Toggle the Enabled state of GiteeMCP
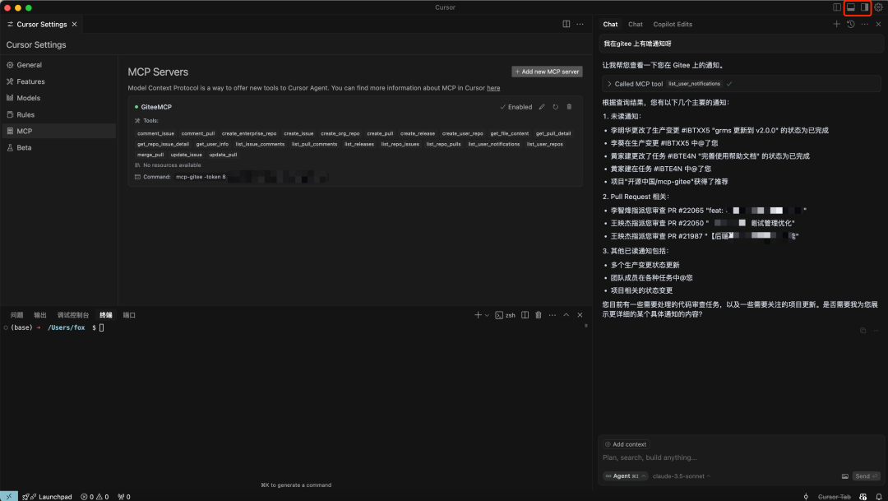Image resolution: width=888 pixels, height=501 pixels. (516, 107)
